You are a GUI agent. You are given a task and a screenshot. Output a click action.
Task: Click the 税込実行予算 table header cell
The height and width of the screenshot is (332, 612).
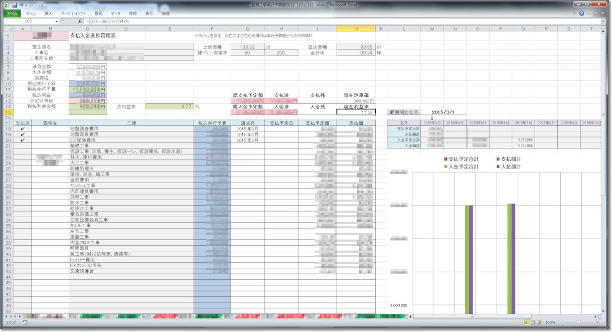tap(212, 123)
